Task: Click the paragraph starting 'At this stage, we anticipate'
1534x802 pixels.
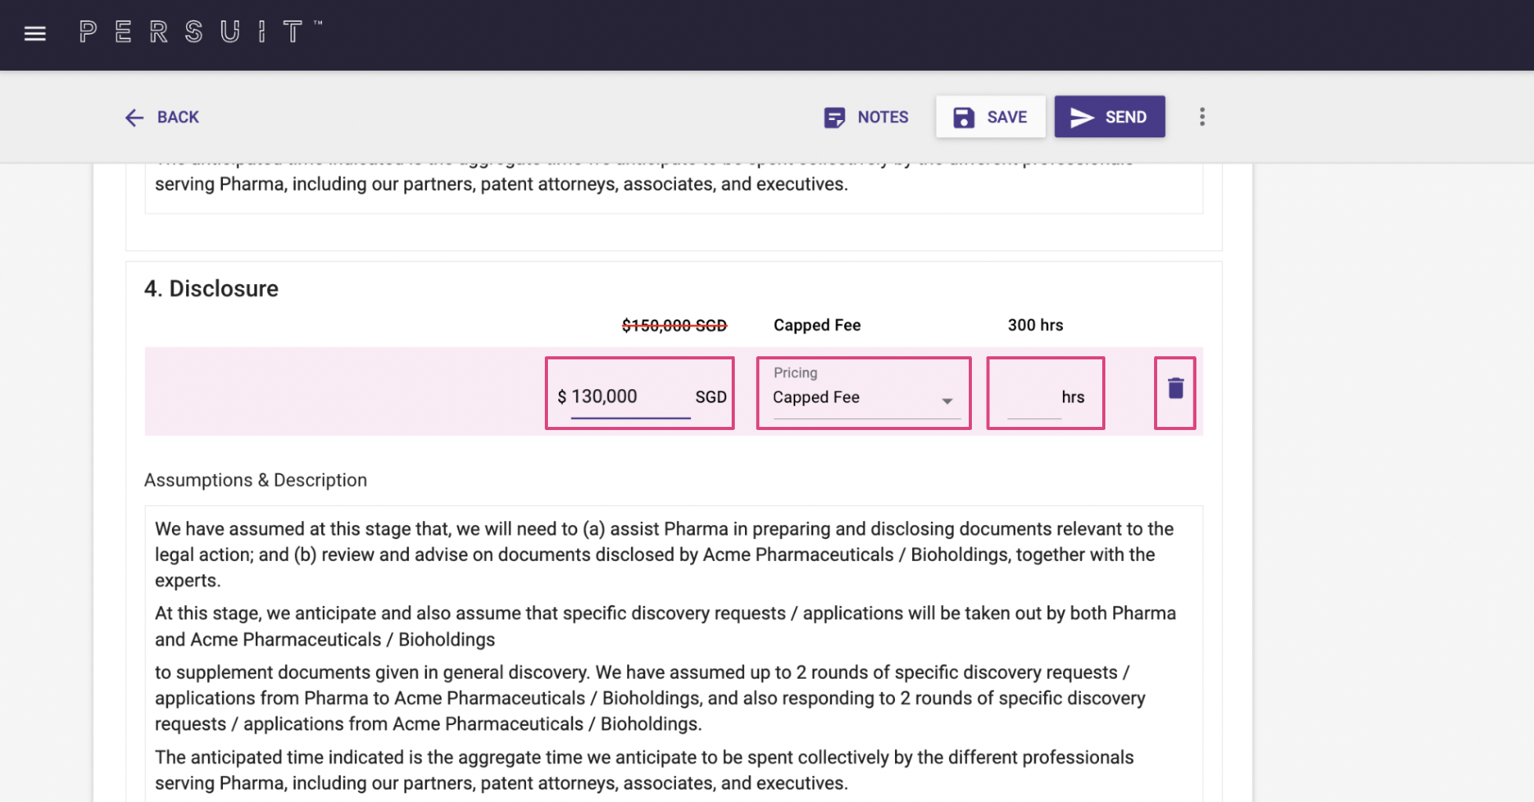Action: (x=665, y=626)
